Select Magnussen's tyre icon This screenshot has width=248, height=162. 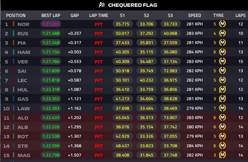click(x=223, y=155)
